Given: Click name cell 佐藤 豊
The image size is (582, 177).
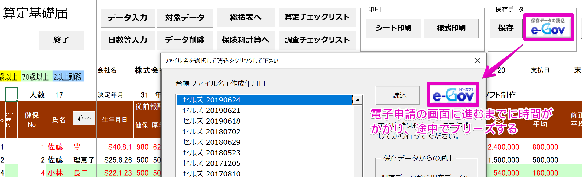Looking at the screenshot, I should coord(71,147).
